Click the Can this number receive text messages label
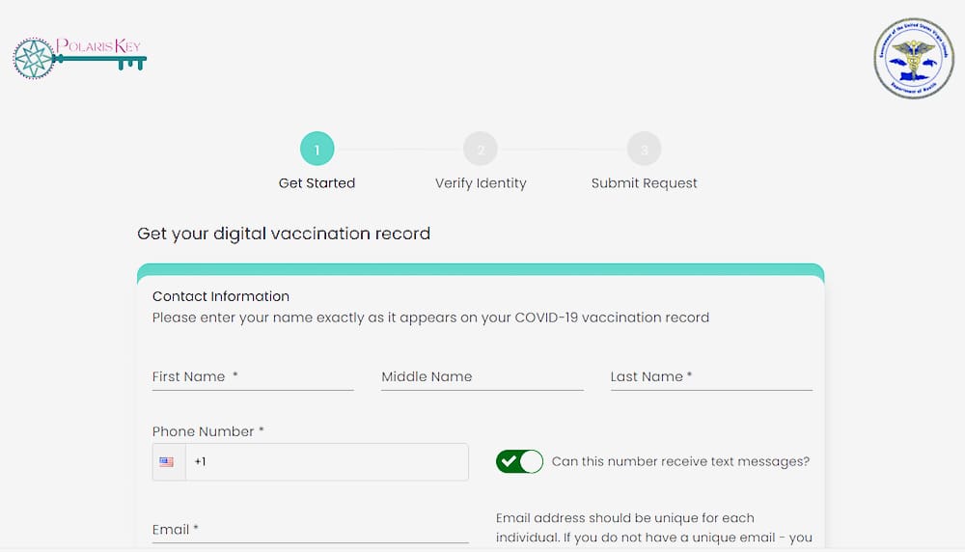The height and width of the screenshot is (552, 965). pos(680,461)
